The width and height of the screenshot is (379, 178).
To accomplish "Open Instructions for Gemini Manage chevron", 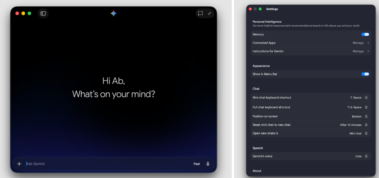I will click(x=368, y=51).
